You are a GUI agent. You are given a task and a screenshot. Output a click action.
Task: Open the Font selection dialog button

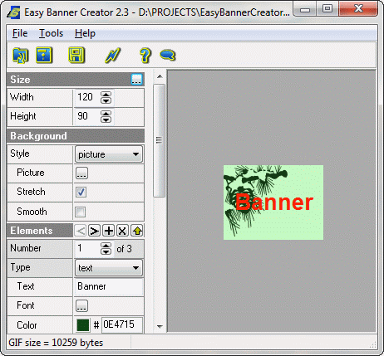(81, 305)
